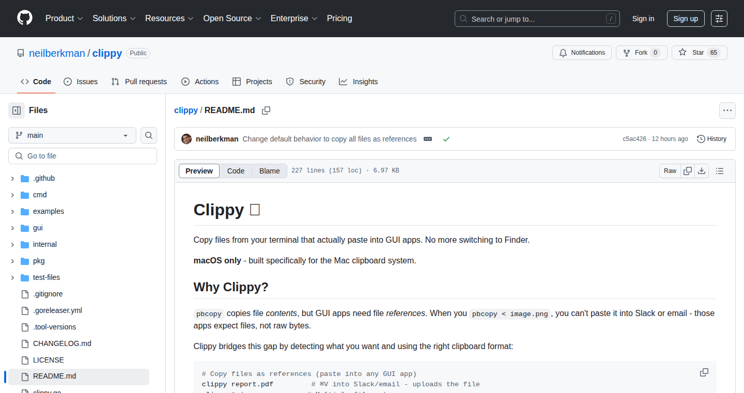Viewport: 744px width, 393px height.
Task: Open the global navigation menu icon
Action: [x=719, y=19]
